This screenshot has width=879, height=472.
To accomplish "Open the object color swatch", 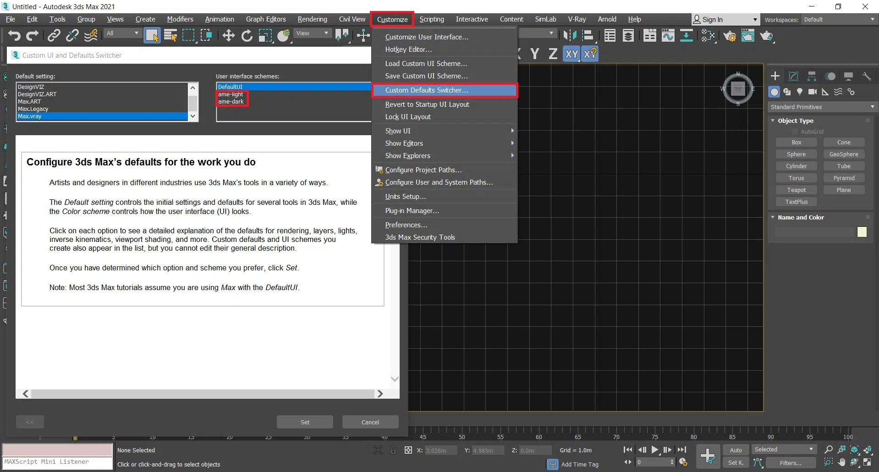I will click(x=862, y=232).
